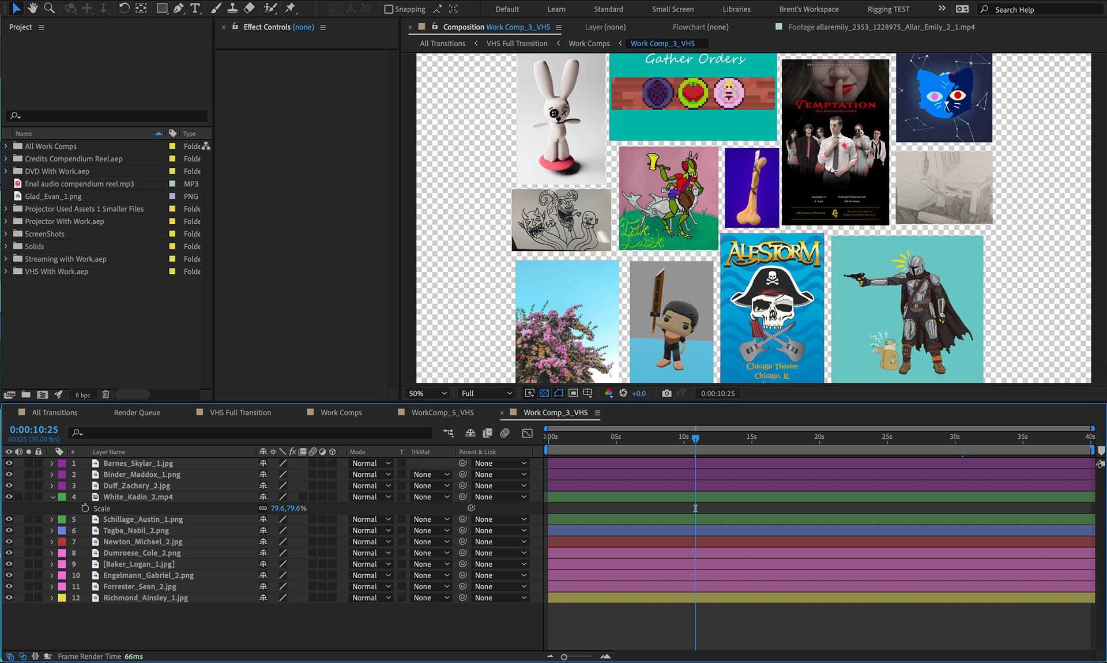This screenshot has height=663, width=1107.
Task: Select the Selection arrow tool
Action: point(16,8)
